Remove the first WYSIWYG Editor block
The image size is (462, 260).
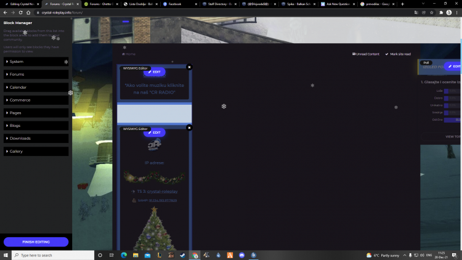[x=189, y=67]
